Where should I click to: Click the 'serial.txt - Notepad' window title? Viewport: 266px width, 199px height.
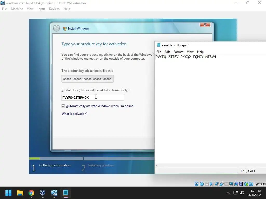175,45
